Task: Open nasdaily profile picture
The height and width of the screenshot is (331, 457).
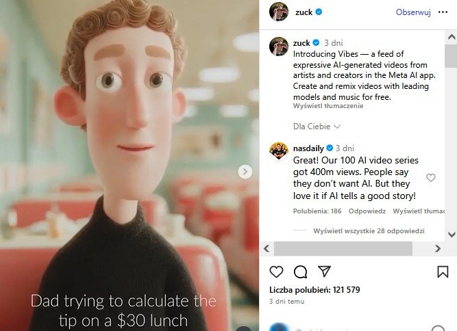Action: (279, 151)
